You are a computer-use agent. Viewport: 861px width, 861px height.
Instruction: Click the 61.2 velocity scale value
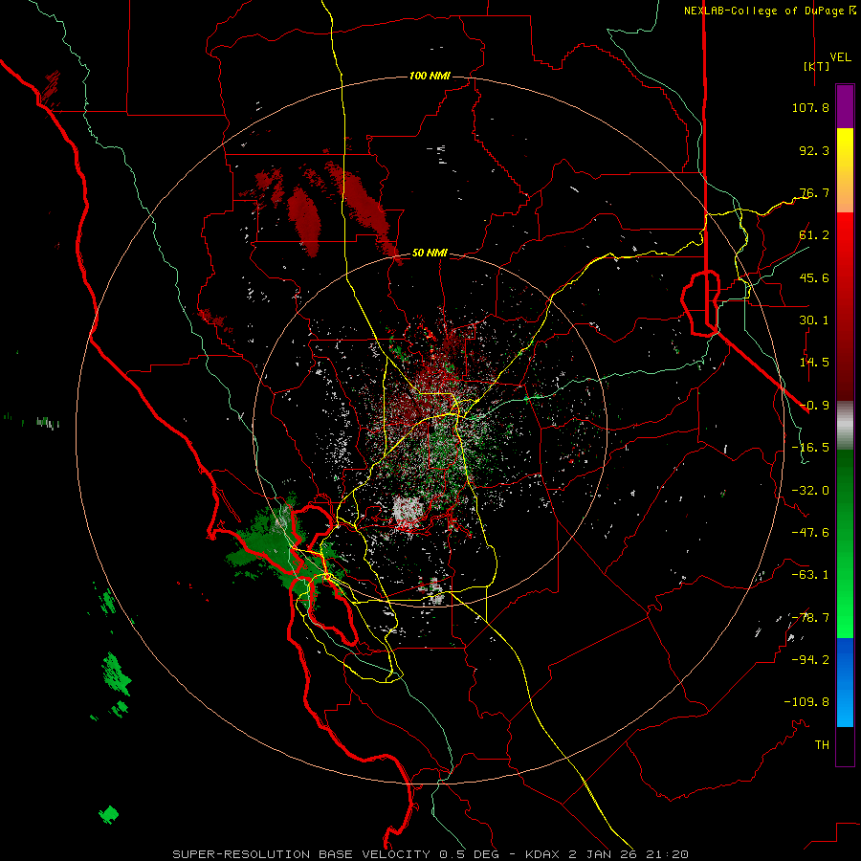click(814, 235)
